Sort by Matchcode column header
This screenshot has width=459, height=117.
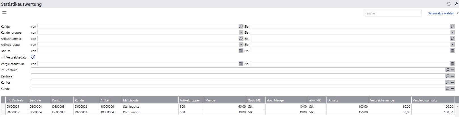pos(150,100)
